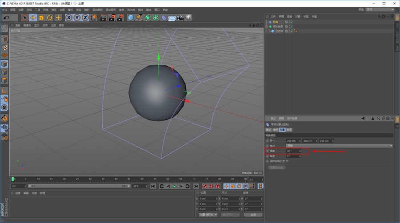Viewport: 400px width, 223px height.
Task: Go to the start of animation
Action: (x=153, y=186)
